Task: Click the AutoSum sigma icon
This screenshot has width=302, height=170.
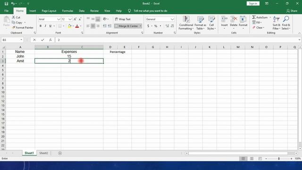Action: [254, 17]
